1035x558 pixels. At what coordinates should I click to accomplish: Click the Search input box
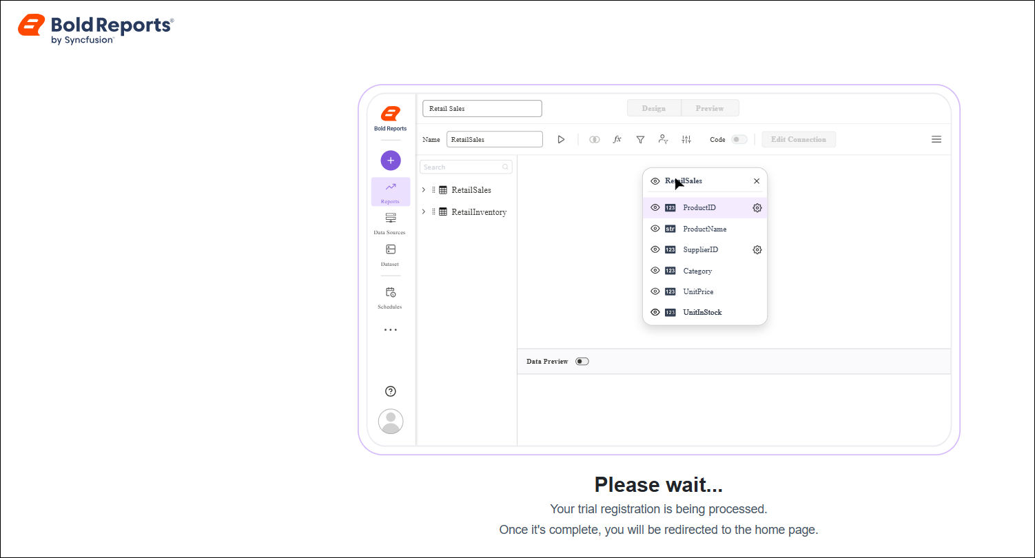466,167
